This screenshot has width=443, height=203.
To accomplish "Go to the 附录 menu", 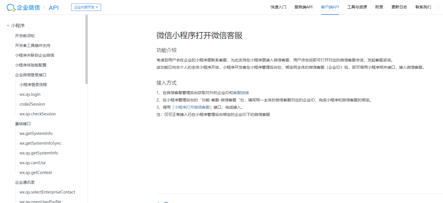I will (x=379, y=7).
